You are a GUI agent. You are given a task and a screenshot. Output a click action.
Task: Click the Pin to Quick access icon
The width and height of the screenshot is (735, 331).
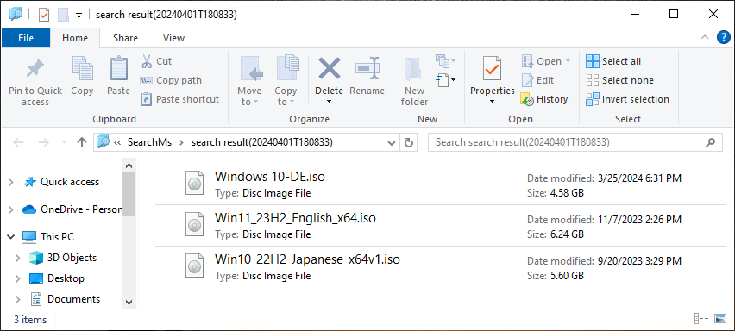(x=35, y=69)
